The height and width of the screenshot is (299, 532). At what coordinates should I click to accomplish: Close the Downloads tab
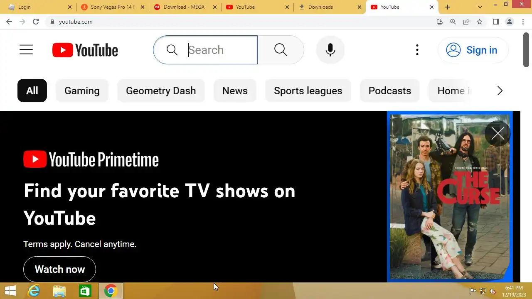[360, 7]
